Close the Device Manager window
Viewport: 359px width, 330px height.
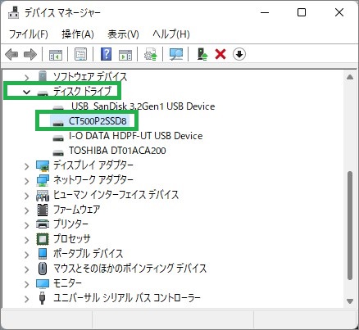tap(339, 12)
